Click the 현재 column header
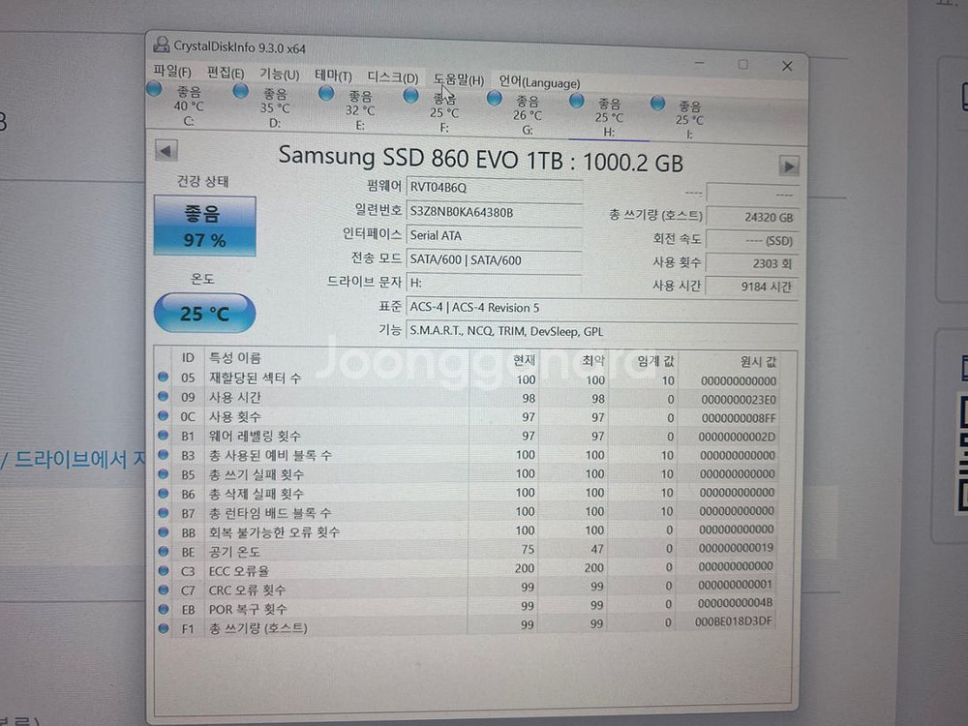 coord(524,360)
